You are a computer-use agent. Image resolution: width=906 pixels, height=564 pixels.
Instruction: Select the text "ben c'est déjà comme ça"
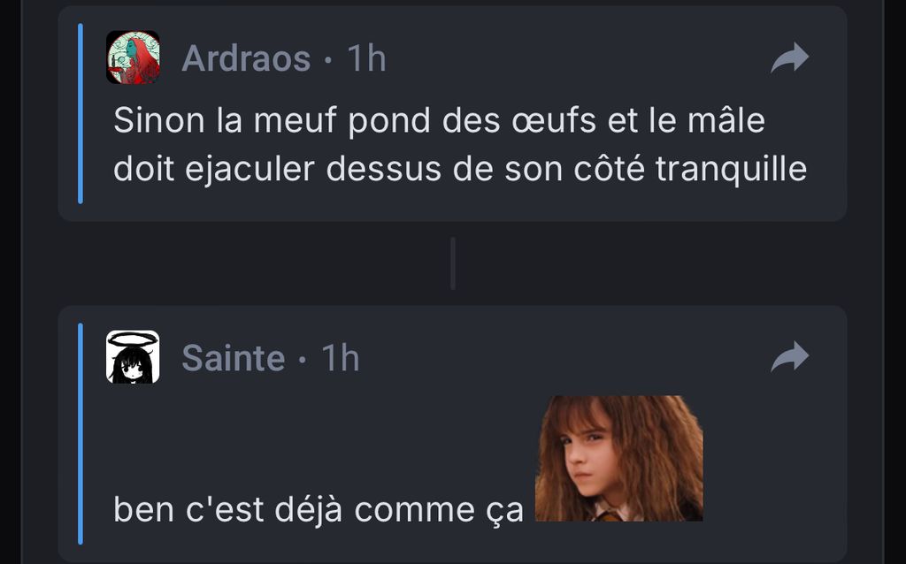(x=319, y=510)
